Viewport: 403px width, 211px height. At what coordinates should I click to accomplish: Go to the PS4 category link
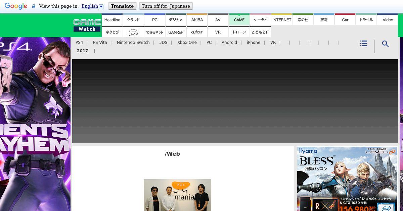pyautogui.click(x=79, y=43)
